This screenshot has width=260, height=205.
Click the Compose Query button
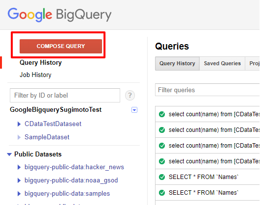pyautogui.click(x=61, y=46)
